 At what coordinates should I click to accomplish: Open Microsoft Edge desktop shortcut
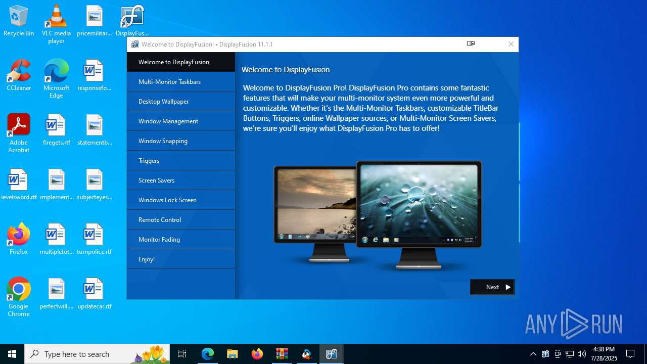pos(56,79)
